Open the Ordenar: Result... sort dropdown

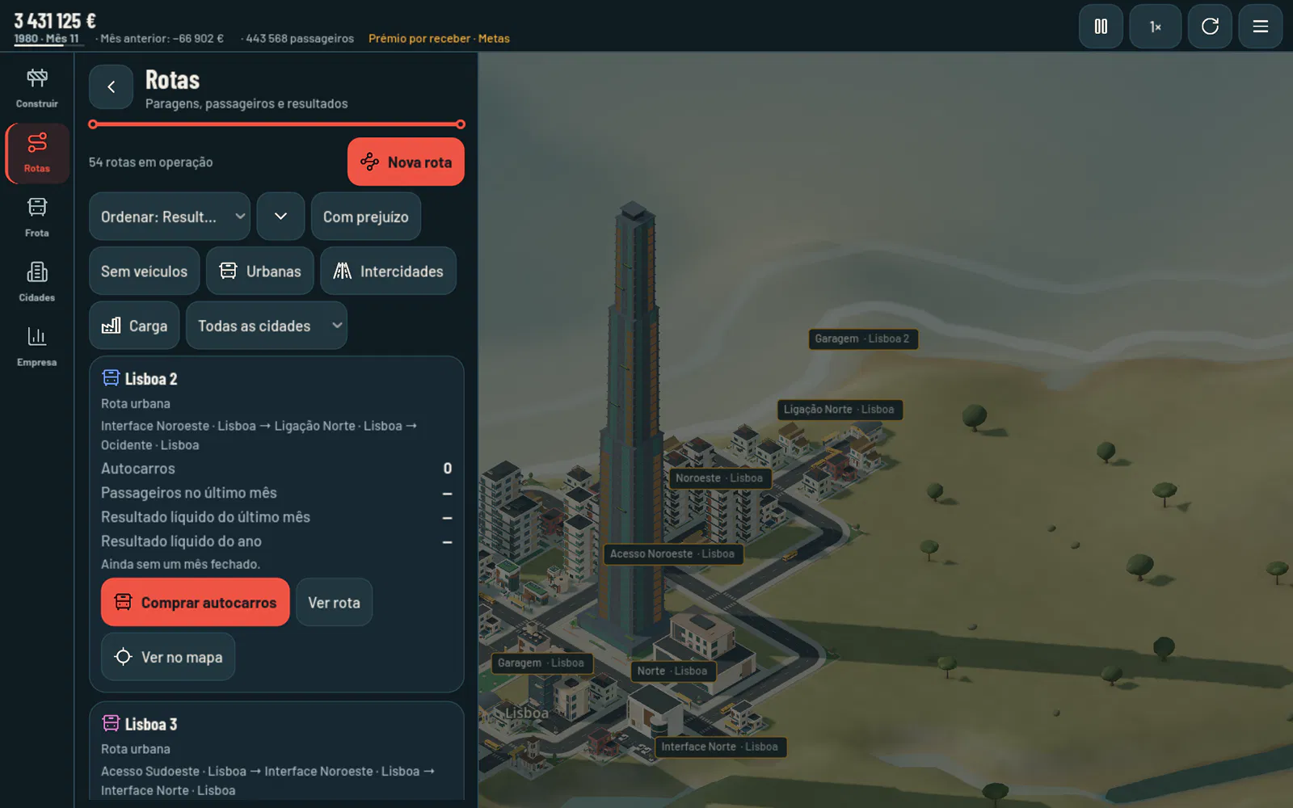pos(170,217)
